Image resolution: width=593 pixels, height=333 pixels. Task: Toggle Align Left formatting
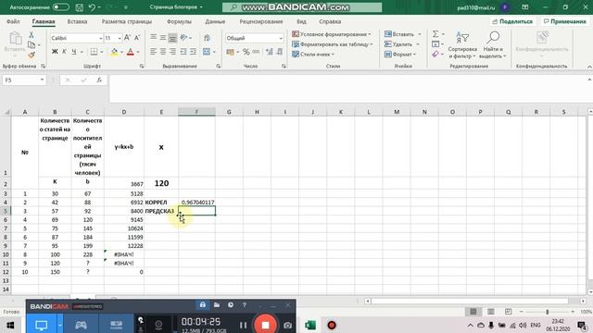point(153,52)
